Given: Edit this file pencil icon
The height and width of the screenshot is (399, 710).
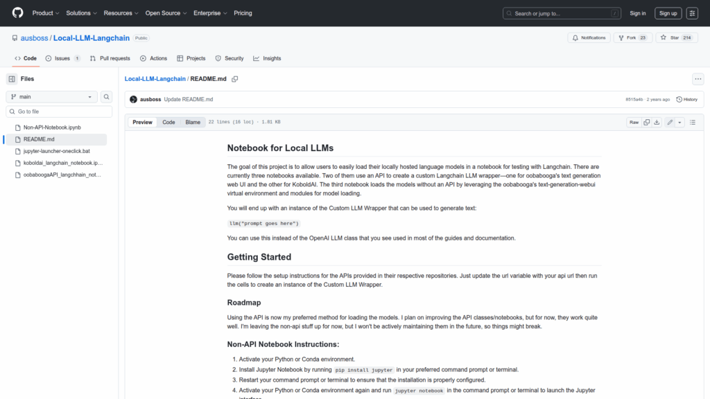Looking at the screenshot, I should pos(670,122).
